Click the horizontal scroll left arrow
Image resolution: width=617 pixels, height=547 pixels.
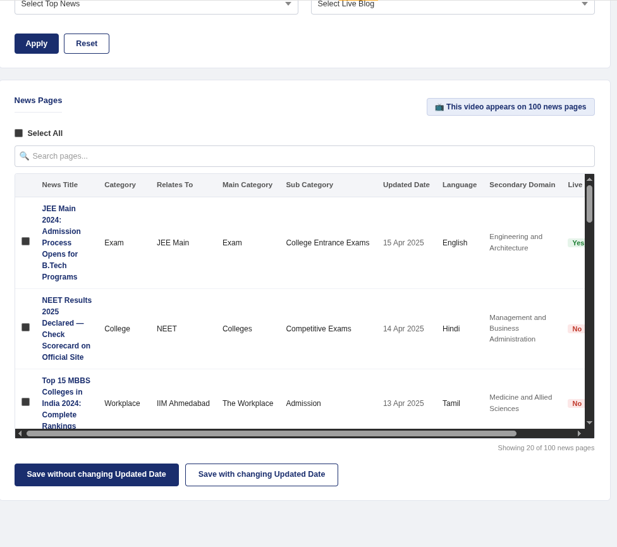tap(20, 433)
